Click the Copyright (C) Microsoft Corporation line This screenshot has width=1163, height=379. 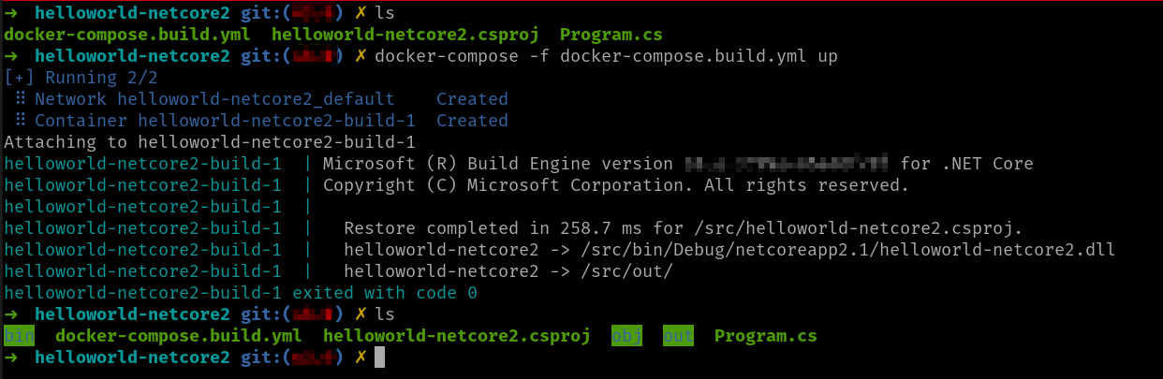coord(616,185)
